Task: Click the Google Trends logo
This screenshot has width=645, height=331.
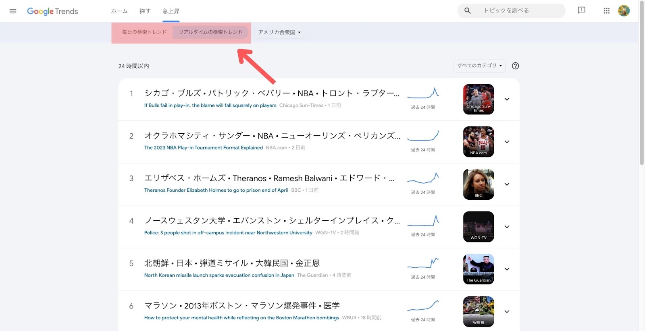Action: 52,11
